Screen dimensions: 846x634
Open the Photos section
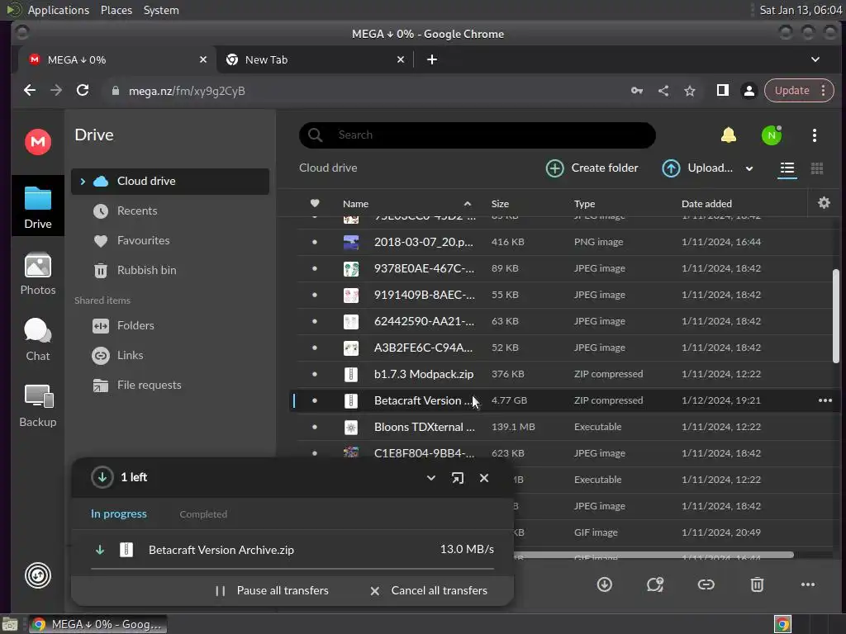point(38,274)
